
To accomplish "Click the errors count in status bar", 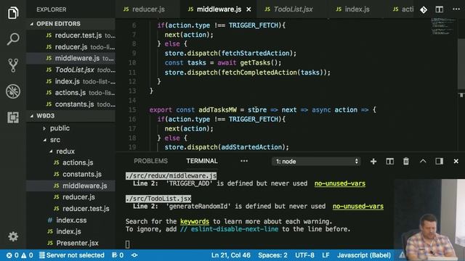I will [x=12, y=255].
